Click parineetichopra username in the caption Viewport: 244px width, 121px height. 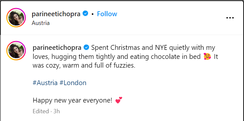click(x=57, y=48)
